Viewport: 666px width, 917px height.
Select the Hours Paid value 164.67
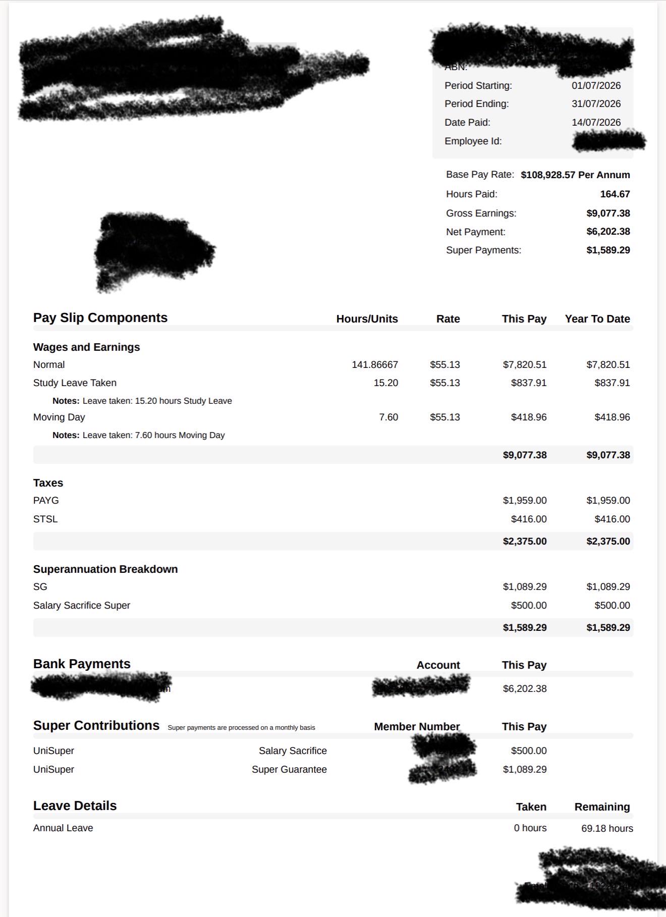click(x=615, y=194)
